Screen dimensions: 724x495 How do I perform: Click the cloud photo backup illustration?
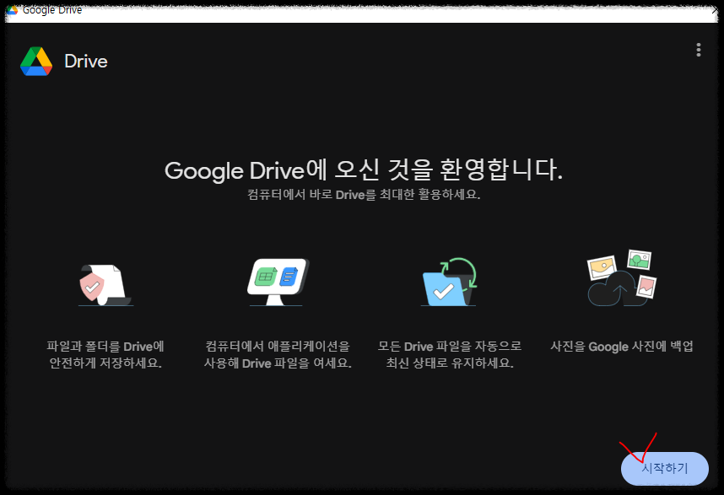click(622, 278)
